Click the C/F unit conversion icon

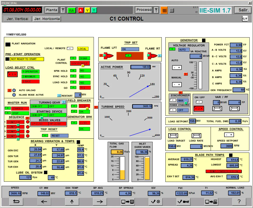(245, 19)
